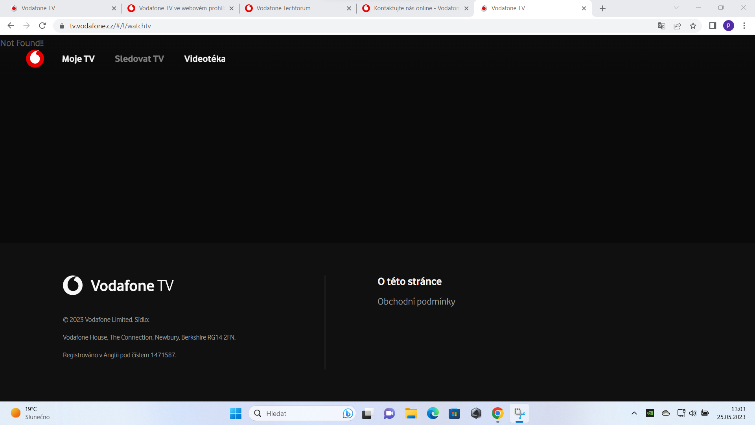The width and height of the screenshot is (755, 425).
Task: Open network settings from tray
Action: pos(681,413)
